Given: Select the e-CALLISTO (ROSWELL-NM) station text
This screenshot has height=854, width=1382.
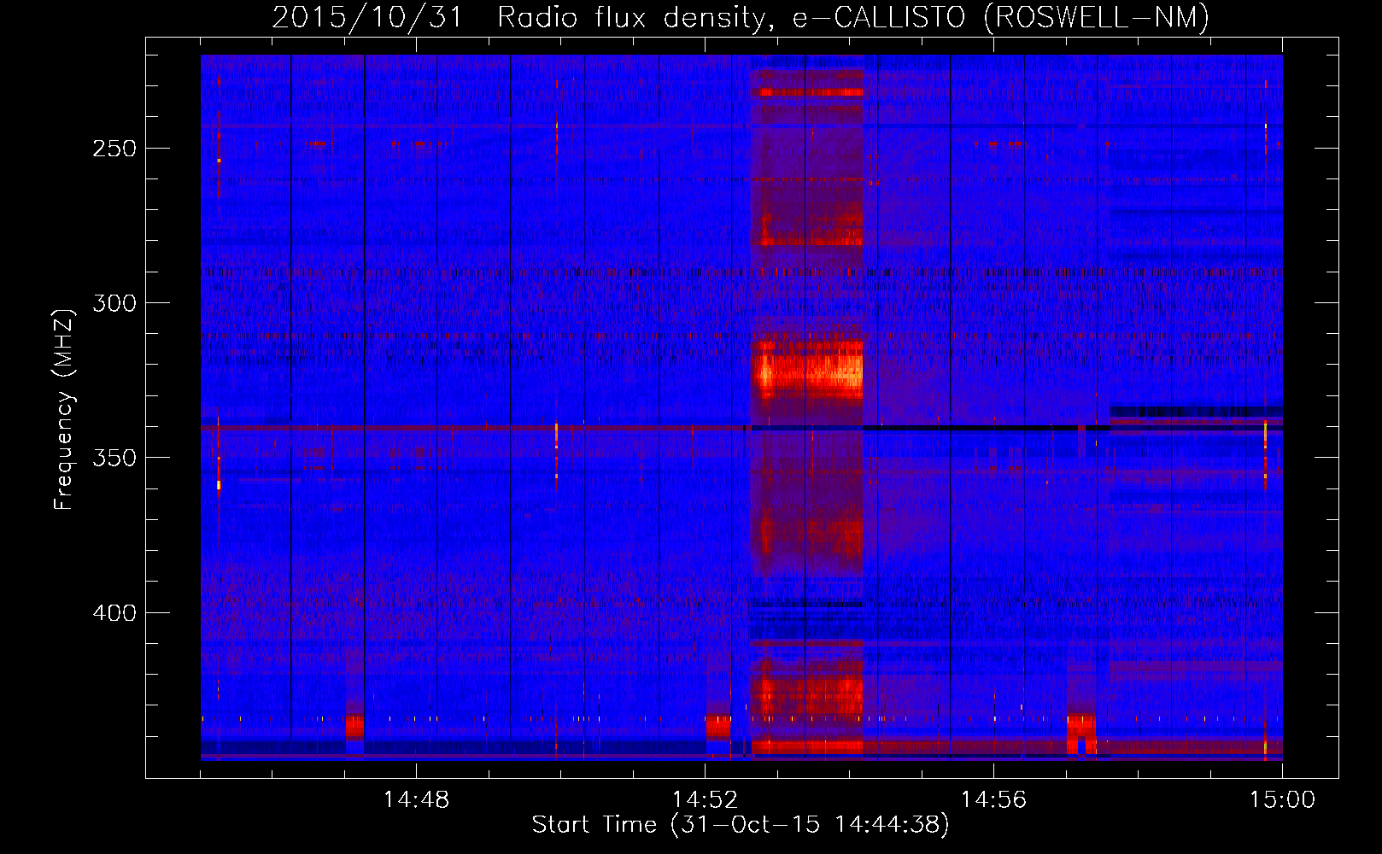Looking at the screenshot, I should (1001, 18).
